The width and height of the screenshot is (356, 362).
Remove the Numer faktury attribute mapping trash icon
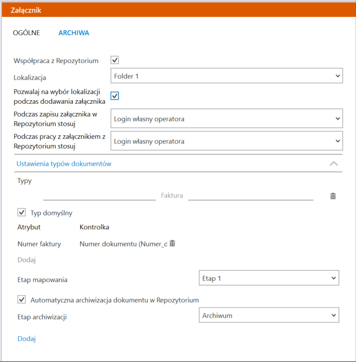coord(172,243)
